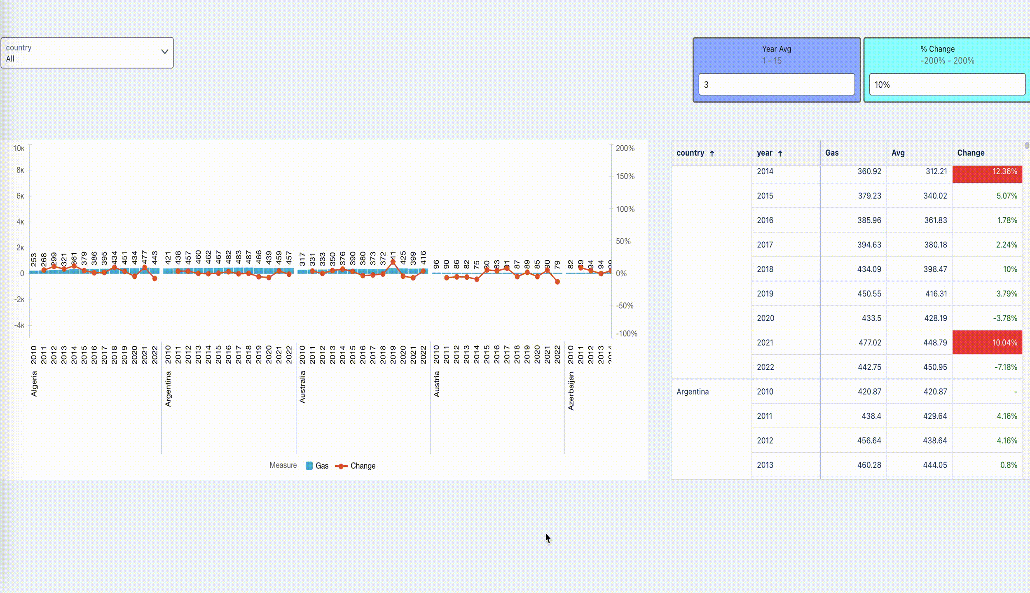Click the Year Avg input field
Image resolution: width=1030 pixels, height=593 pixels.
(776, 84)
